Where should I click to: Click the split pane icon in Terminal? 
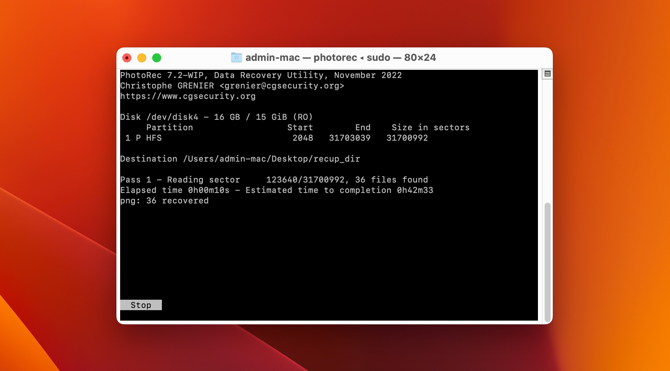pyautogui.click(x=547, y=74)
